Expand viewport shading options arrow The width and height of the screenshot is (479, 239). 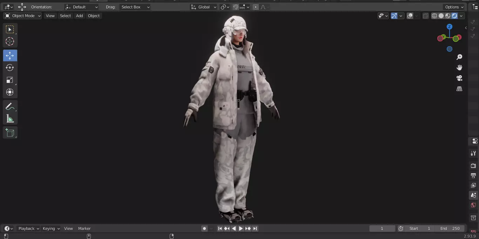[x=461, y=16]
